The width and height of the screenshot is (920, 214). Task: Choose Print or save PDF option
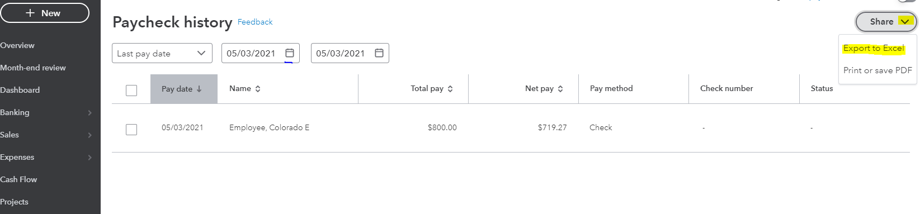tap(877, 70)
